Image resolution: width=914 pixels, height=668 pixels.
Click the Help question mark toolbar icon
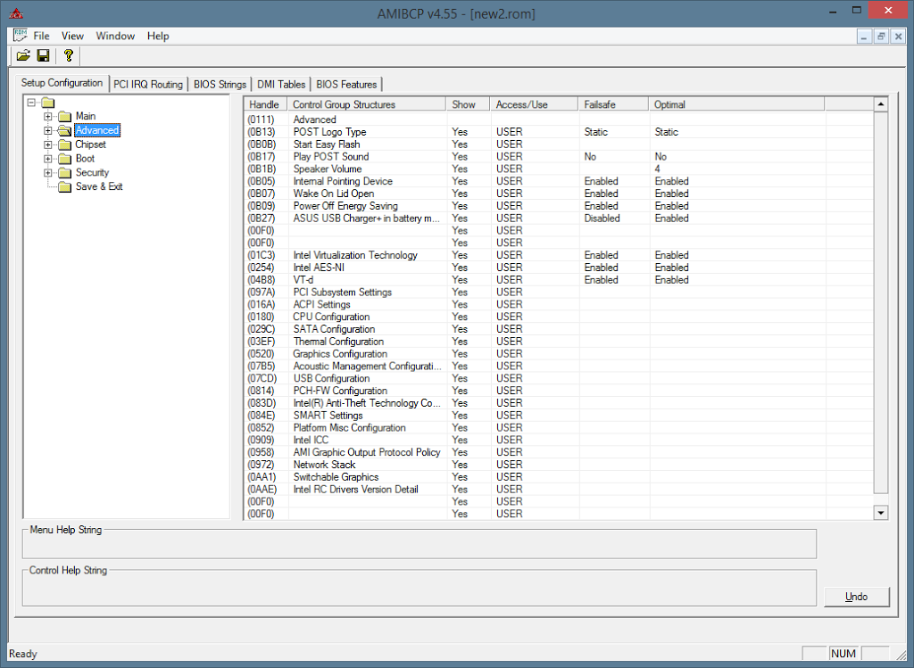[69, 56]
